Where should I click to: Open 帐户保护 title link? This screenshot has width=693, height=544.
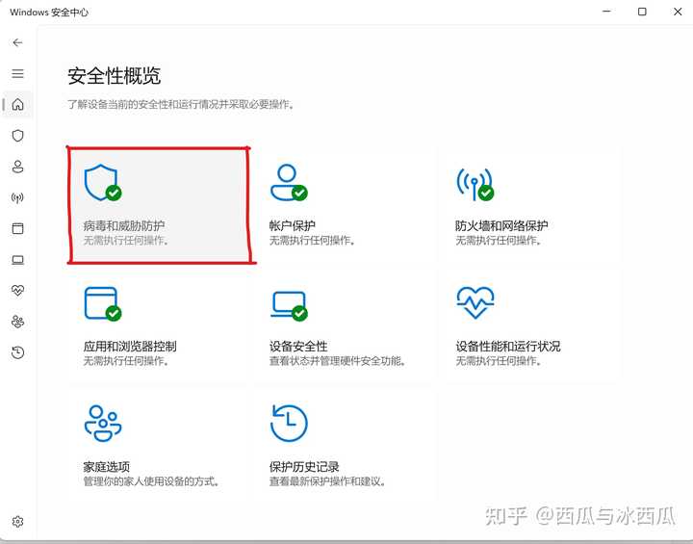click(293, 225)
